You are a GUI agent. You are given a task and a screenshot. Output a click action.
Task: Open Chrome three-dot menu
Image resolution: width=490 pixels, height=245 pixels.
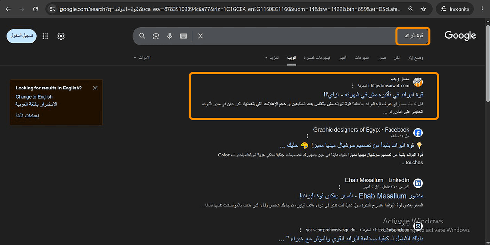tap(482, 9)
